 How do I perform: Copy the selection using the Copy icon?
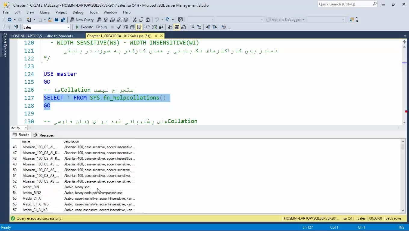pos(141,20)
